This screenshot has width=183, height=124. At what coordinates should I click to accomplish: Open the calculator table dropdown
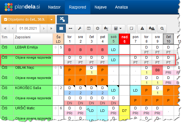[118, 28]
